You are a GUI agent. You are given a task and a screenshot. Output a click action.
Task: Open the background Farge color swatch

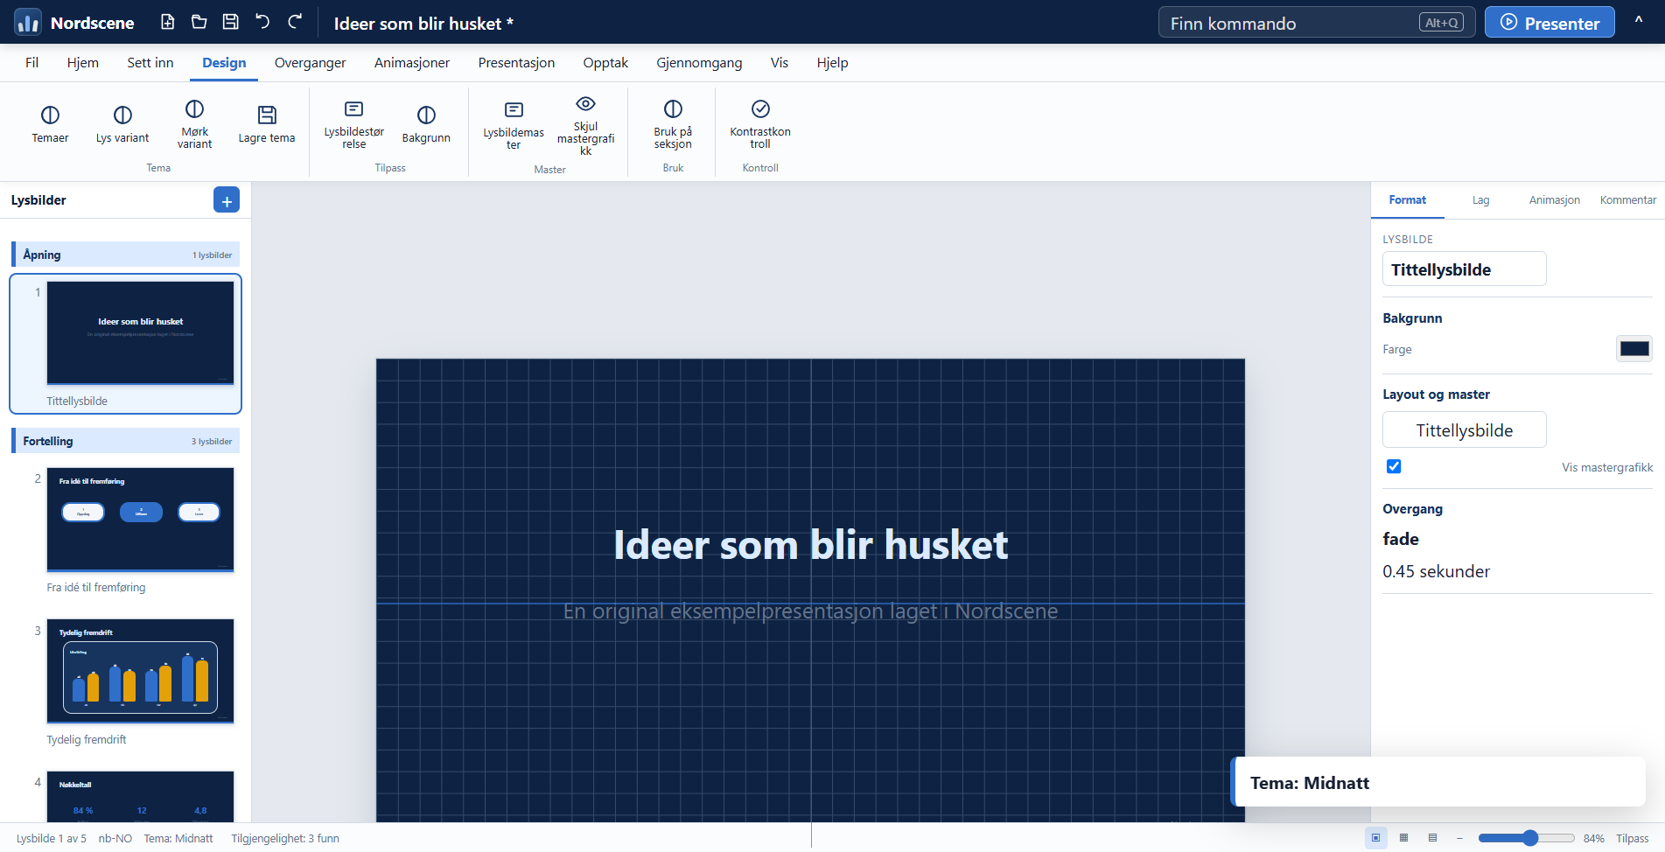pyautogui.click(x=1634, y=349)
